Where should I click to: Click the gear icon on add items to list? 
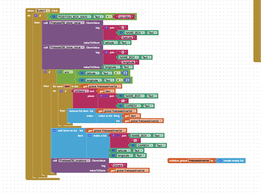54,130
